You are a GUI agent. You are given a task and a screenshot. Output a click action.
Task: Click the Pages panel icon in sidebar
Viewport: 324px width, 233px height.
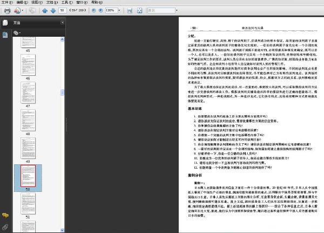click(x=5, y=23)
